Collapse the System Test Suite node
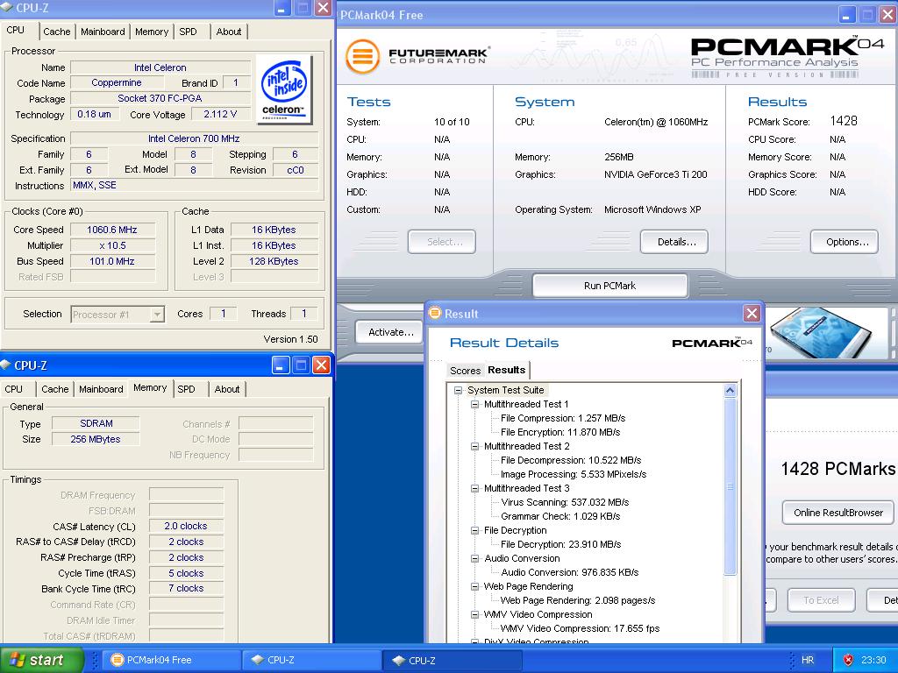Screen dimensions: 898x673 pyautogui.click(x=458, y=390)
